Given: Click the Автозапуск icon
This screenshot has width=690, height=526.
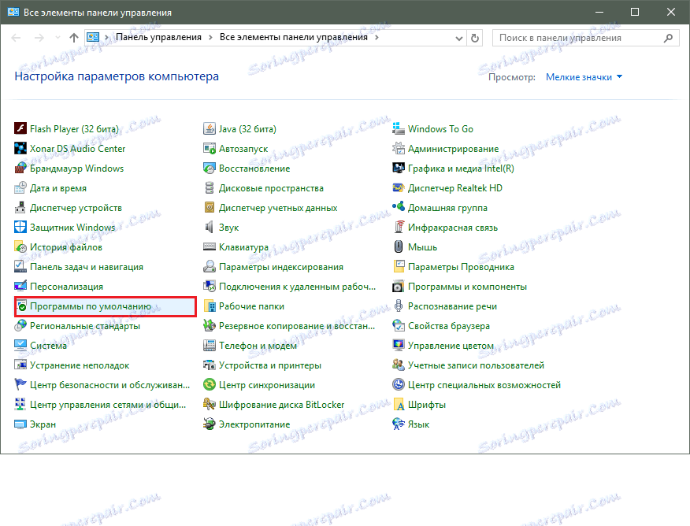Looking at the screenshot, I should point(209,148).
